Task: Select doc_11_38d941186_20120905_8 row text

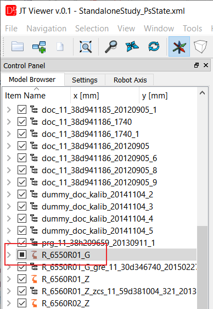Action: (99, 170)
